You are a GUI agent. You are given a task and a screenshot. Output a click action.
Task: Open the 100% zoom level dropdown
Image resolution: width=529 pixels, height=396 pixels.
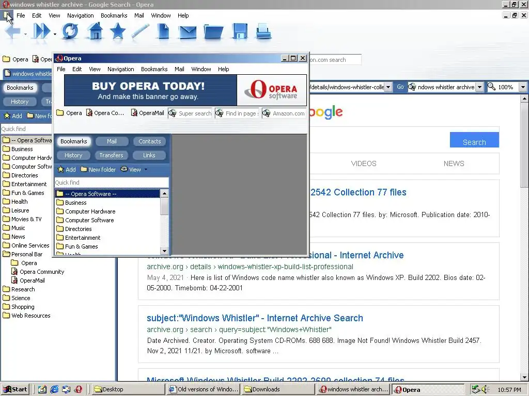point(523,87)
